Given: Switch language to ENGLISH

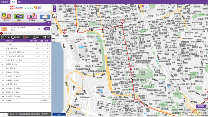Looking at the screenshot, I should coord(5,2).
